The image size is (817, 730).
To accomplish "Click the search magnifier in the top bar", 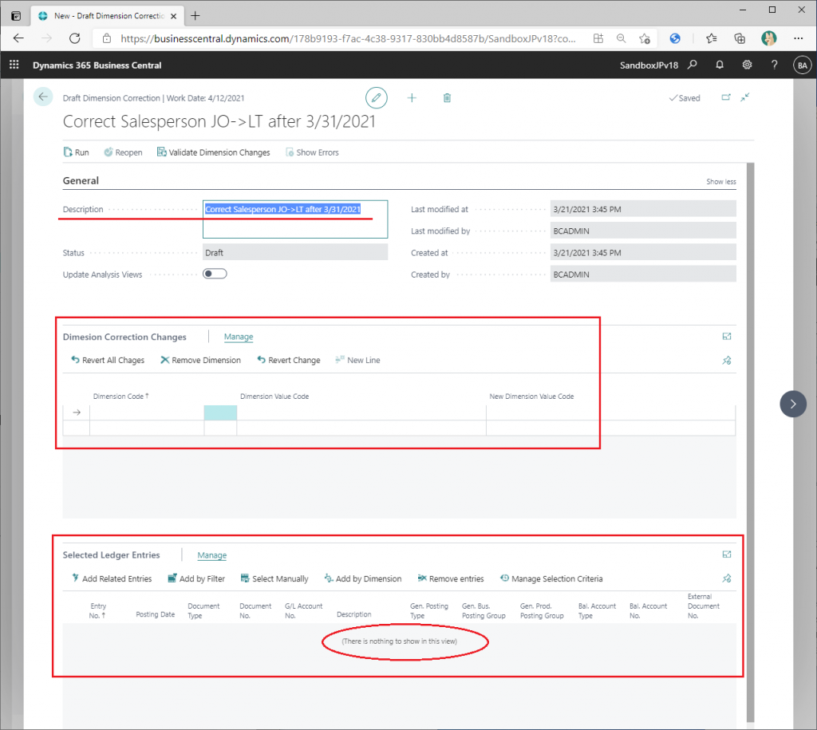I will [x=693, y=65].
